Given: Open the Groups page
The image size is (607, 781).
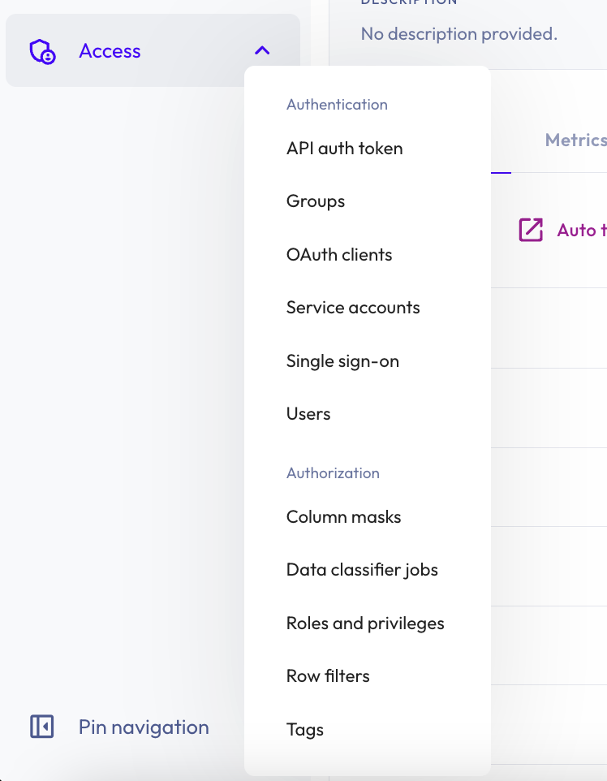Looking at the screenshot, I should 316,201.
